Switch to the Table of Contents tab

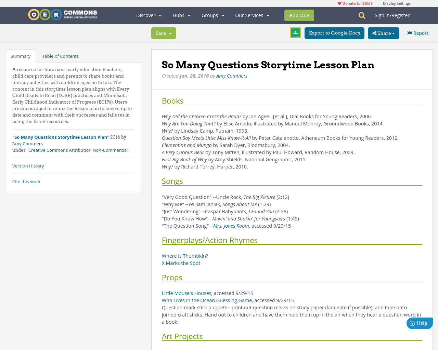click(x=60, y=55)
